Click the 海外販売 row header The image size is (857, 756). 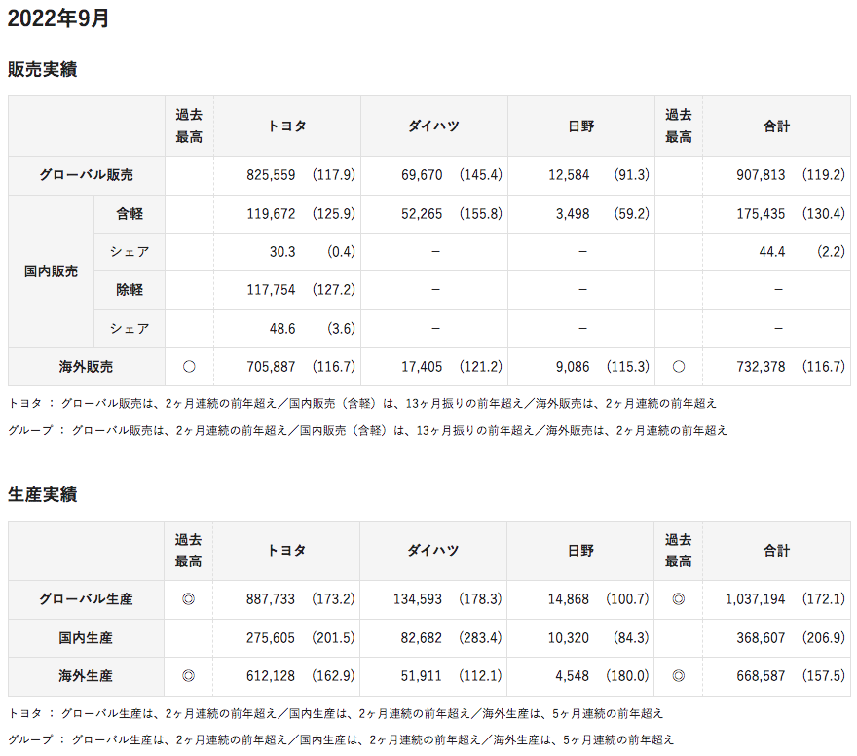87,367
